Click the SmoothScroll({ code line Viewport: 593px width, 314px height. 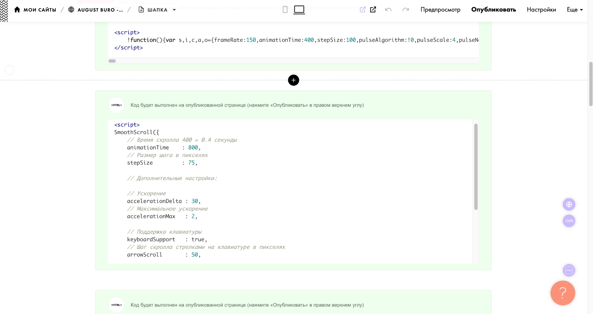point(137,132)
